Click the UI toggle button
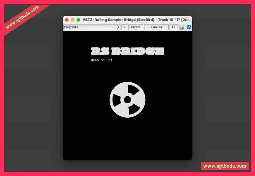 173,27
